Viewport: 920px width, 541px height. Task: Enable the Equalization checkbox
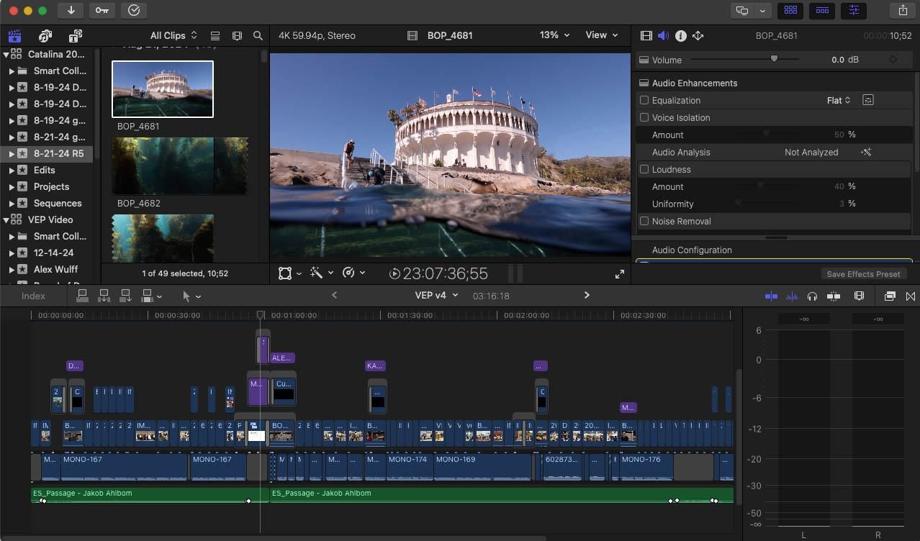pos(644,100)
